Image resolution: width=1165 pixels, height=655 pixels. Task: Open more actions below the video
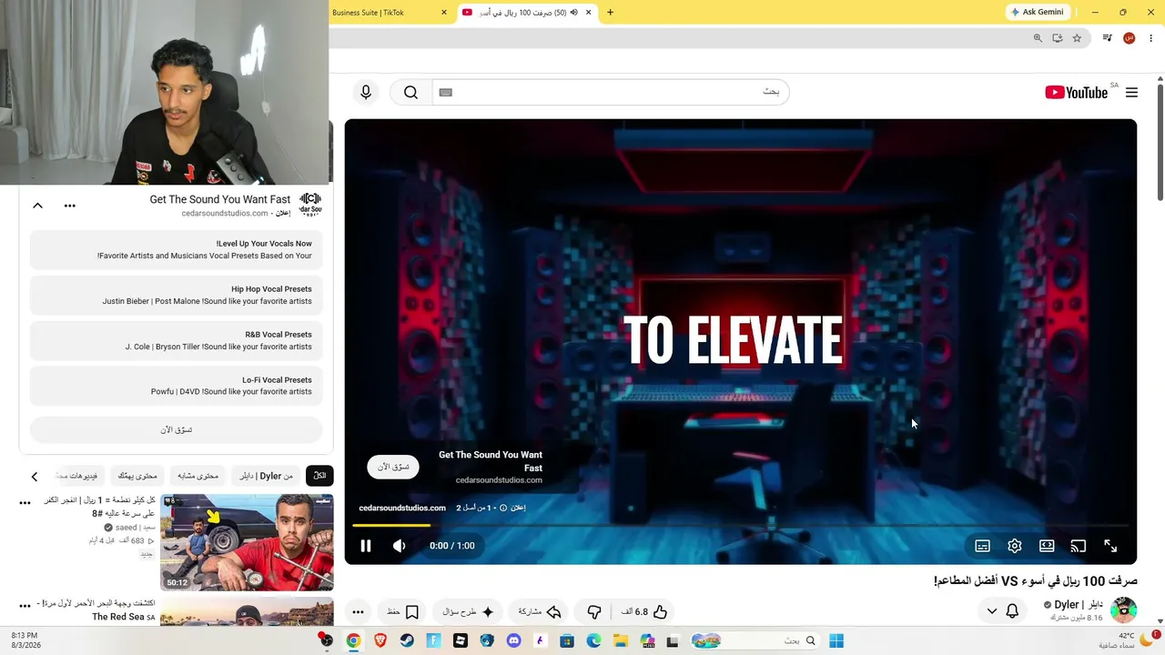[x=358, y=612]
